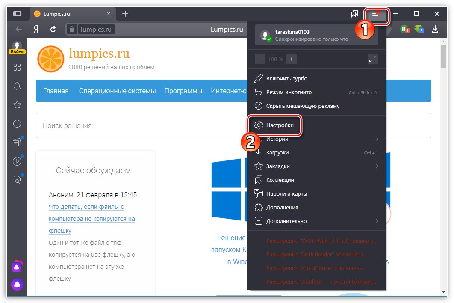454x303 pixels.
Task: Click the WOT: Web of Trust extension notice
Action: tap(321, 241)
